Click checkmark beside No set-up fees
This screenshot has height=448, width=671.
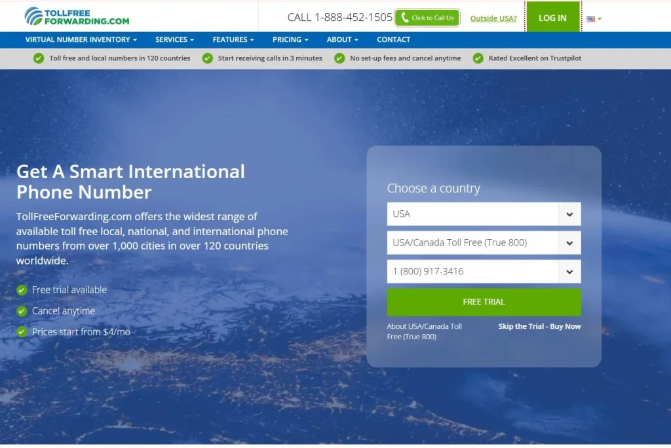coord(339,58)
